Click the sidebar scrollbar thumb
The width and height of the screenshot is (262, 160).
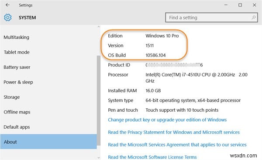pos(99,100)
